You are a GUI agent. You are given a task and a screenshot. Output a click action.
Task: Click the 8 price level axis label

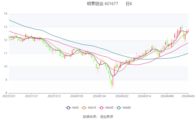click(x=6, y=93)
